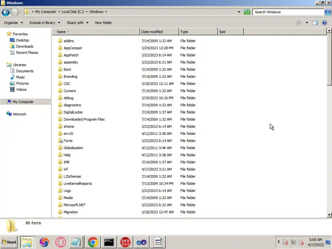Click the network tray icon
This screenshot has height=249, width=332.
coord(293,242)
